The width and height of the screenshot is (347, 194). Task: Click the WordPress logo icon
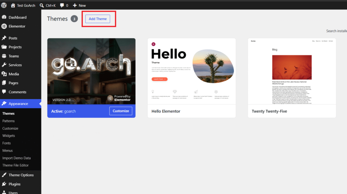(4, 5)
